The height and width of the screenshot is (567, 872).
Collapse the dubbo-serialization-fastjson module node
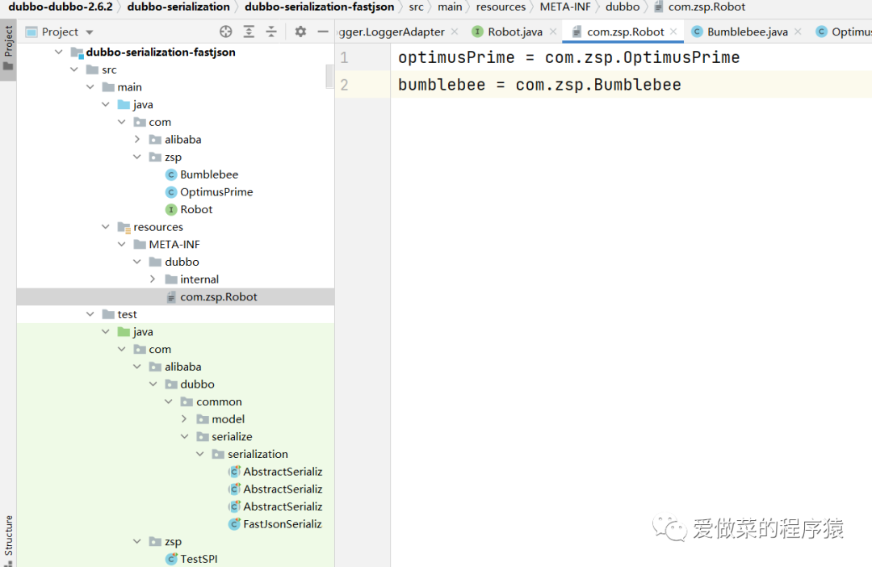[58, 52]
